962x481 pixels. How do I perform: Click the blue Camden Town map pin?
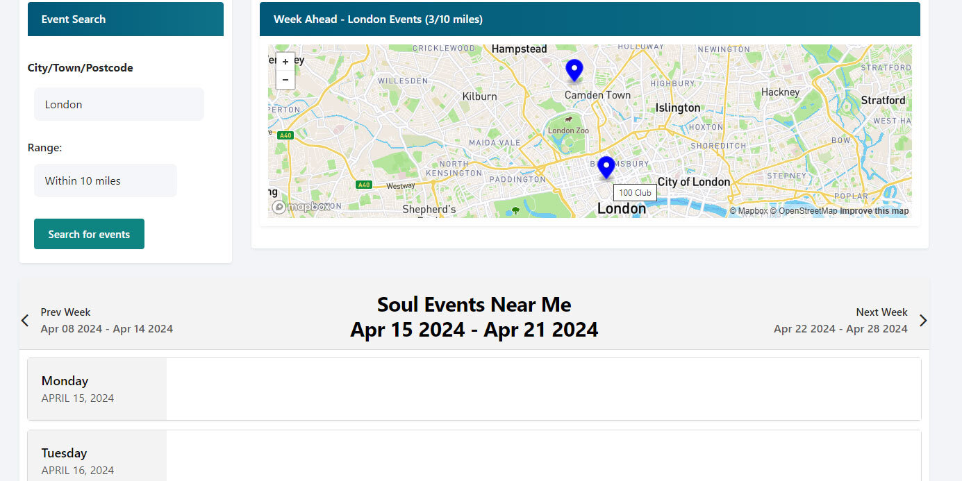(x=574, y=71)
